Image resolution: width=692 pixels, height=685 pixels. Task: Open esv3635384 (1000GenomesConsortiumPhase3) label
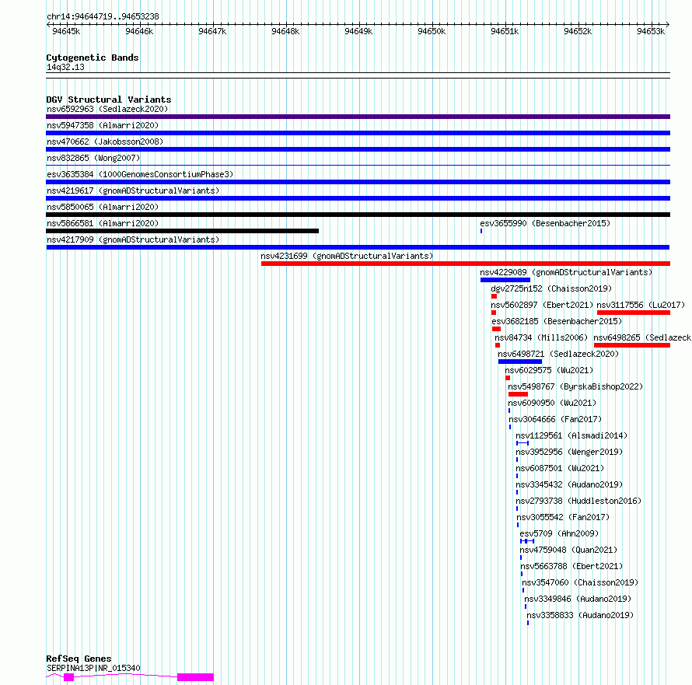pos(140,174)
